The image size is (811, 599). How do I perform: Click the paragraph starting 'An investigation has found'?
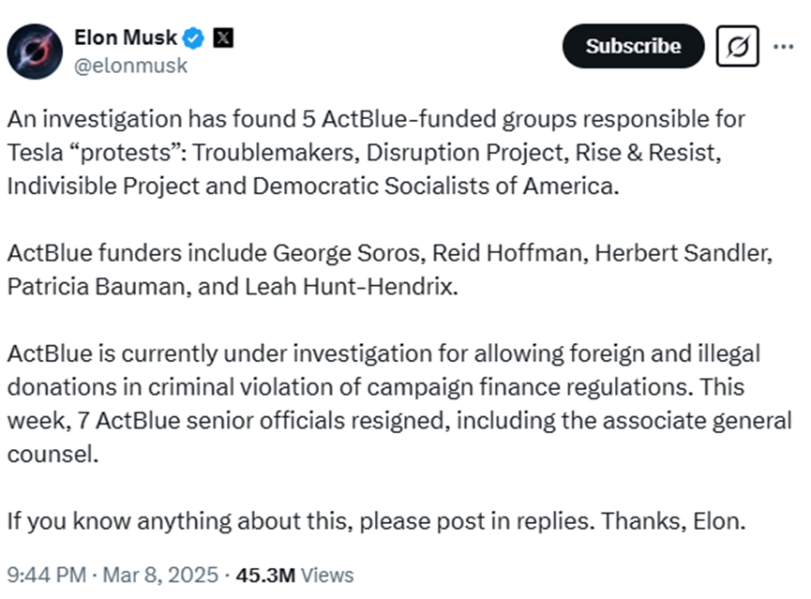tap(375, 152)
